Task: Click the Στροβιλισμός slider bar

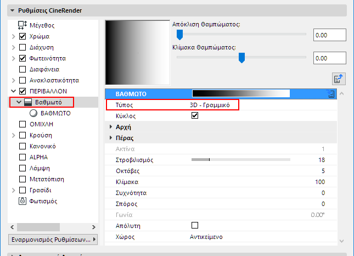Action: coord(241,160)
